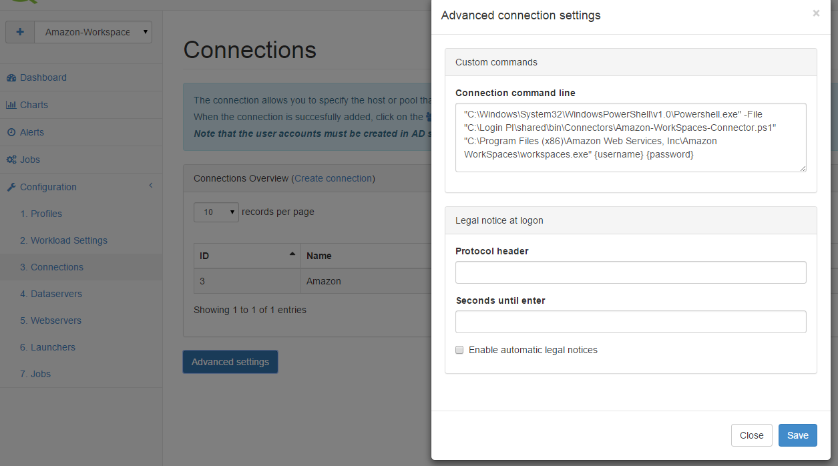Open the records per page dropdown
The width and height of the screenshot is (838, 466).
click(x=216, y=212)
